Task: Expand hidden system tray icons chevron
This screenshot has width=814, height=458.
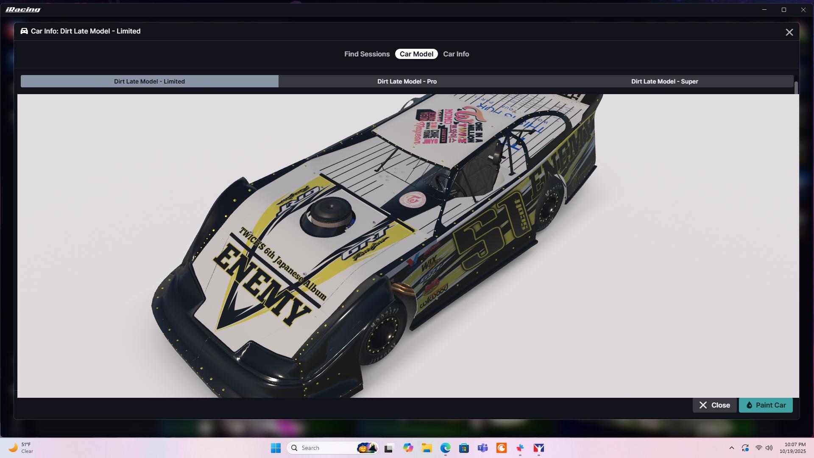Action: pos(731,448)
